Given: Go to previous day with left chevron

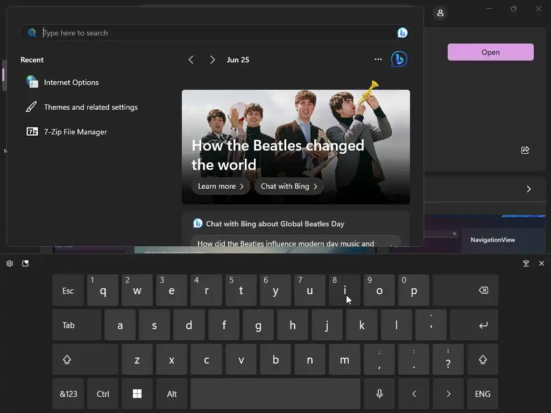Looking at the screenshot, I should point(191,60).
